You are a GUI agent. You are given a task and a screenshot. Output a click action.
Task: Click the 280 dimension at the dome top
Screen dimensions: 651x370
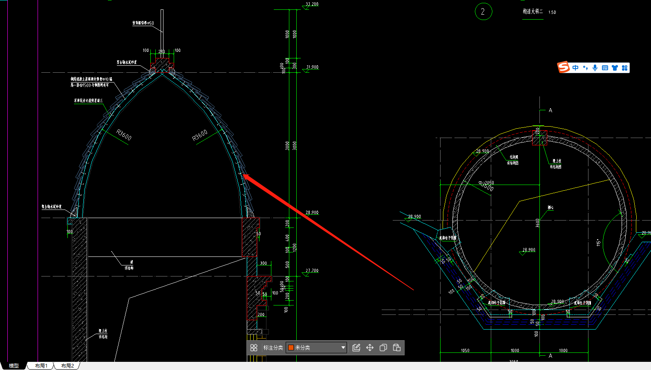(162, 51)
